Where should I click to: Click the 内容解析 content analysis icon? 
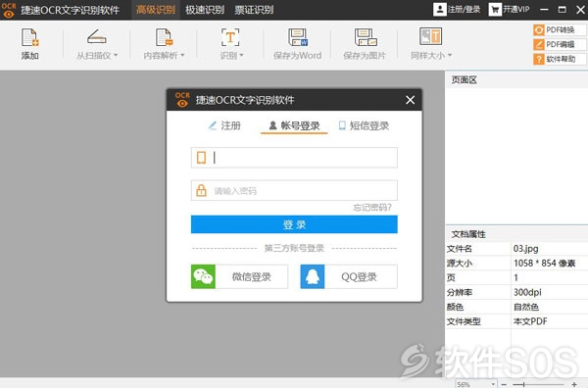pyautogui.click(x=164, y=37)
